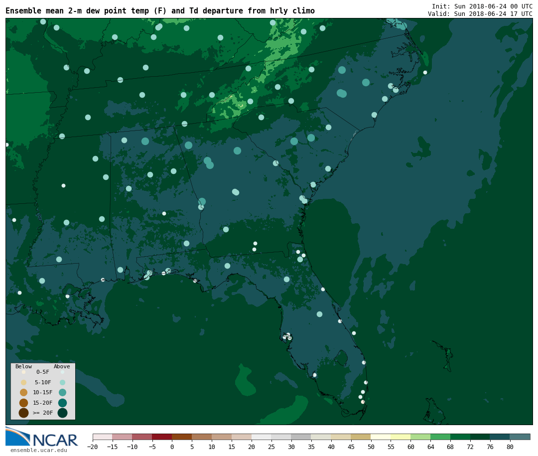Pick the colorbar swatch above 80

(x=521, y=437)
